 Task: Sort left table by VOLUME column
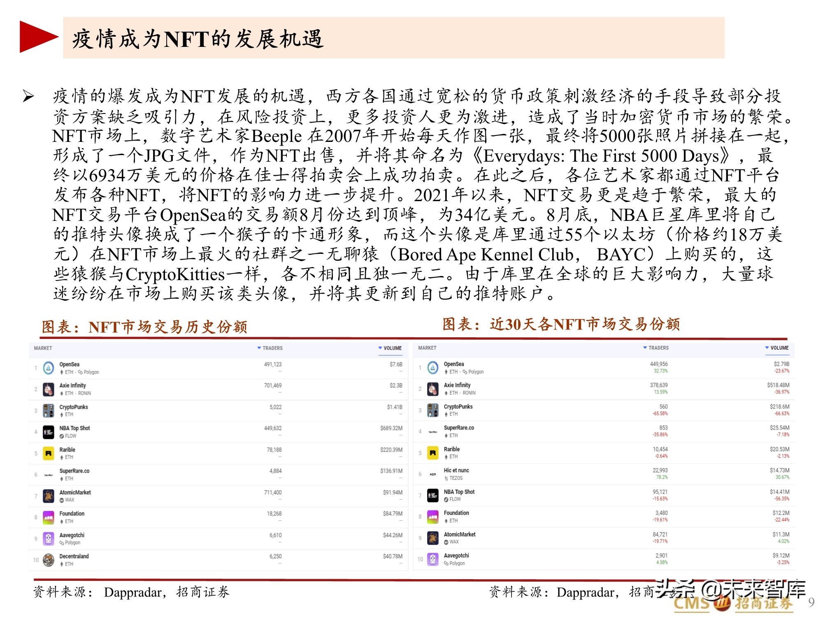390,348
